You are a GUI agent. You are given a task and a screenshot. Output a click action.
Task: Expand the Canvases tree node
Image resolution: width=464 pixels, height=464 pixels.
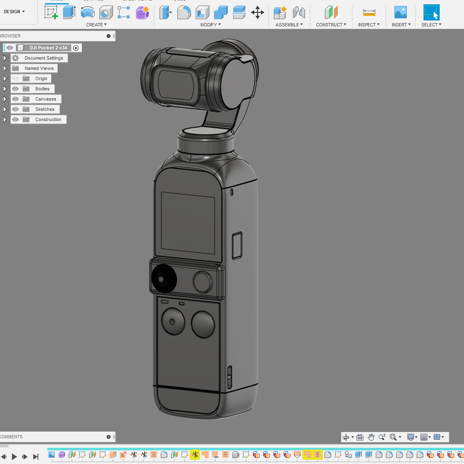(5, 99)
